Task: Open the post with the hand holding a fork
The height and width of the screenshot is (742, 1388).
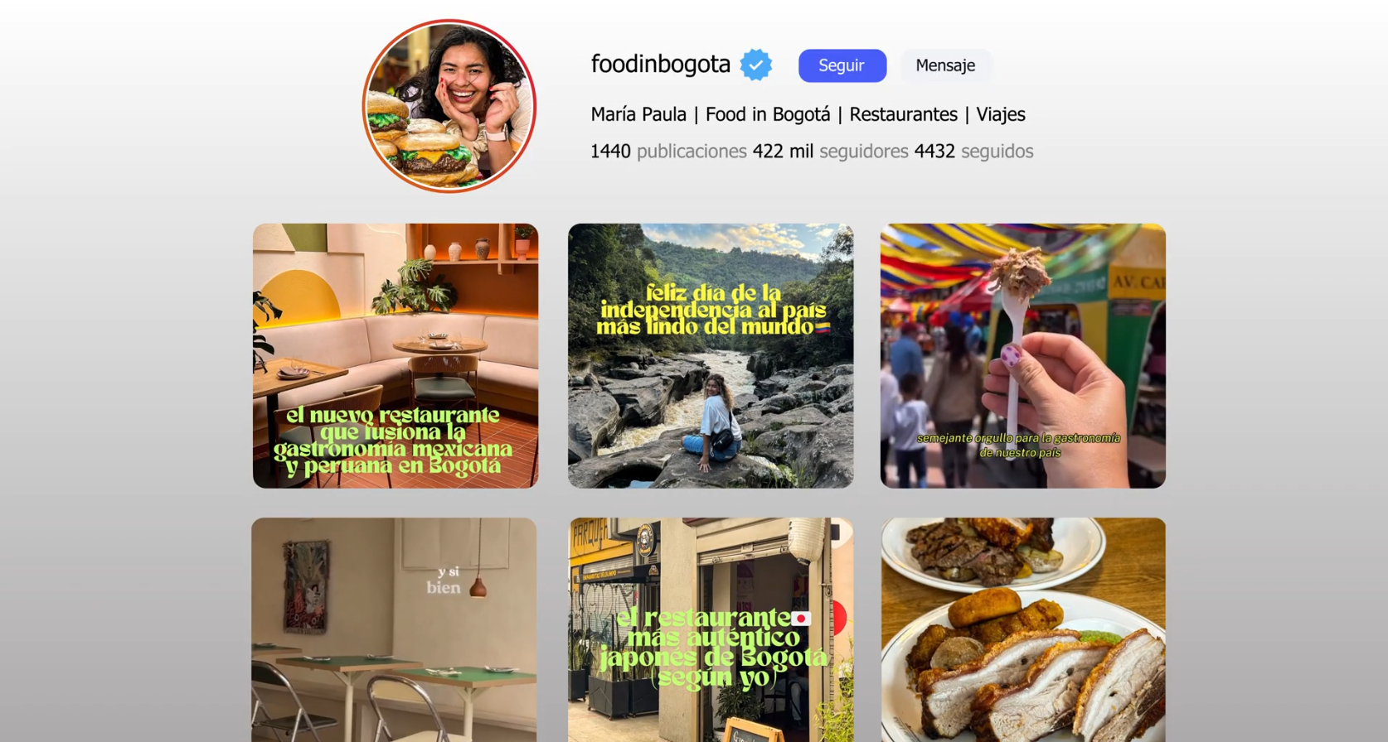Action: coord(1023,355)
